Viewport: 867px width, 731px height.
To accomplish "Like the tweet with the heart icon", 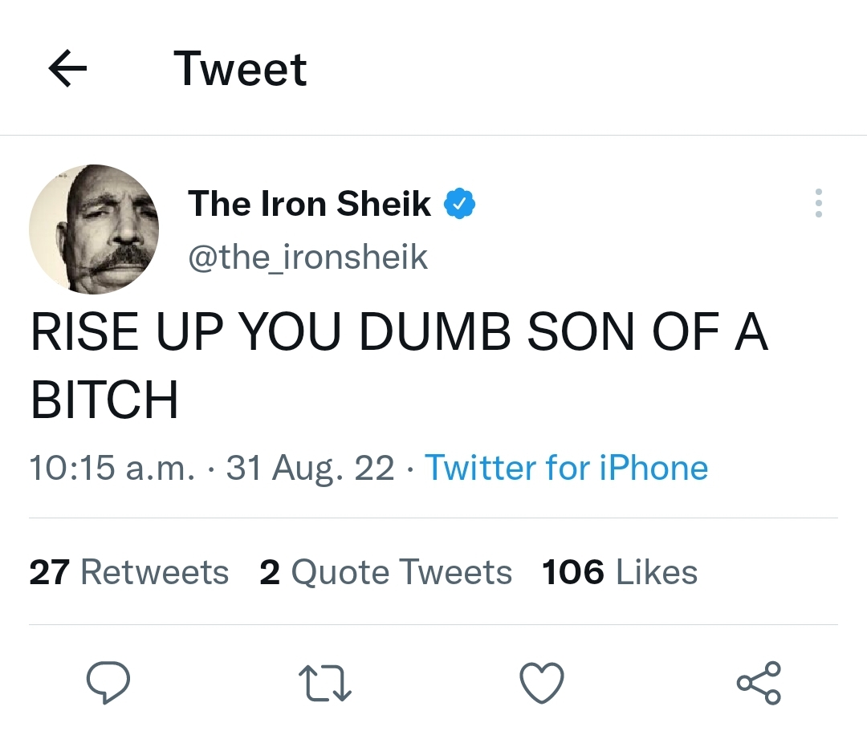I will pos(542,684).
